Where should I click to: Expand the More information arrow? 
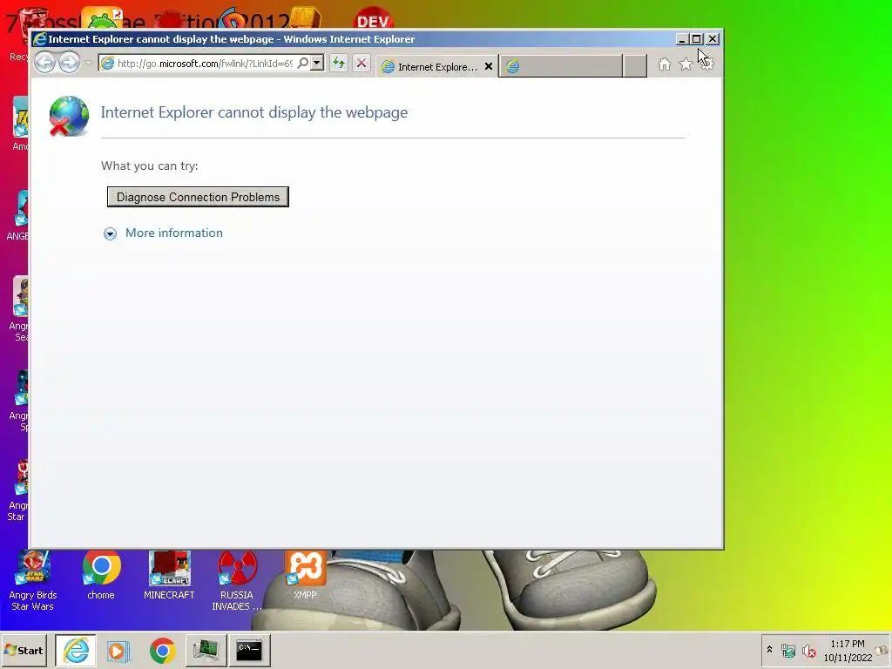110,233
